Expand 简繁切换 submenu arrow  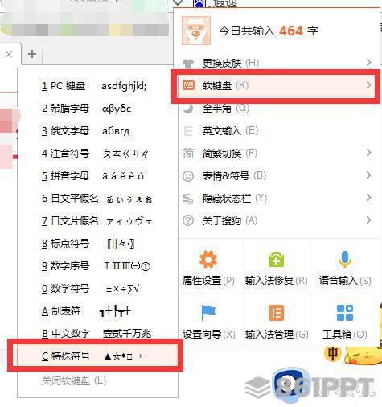tap(369, 153)
